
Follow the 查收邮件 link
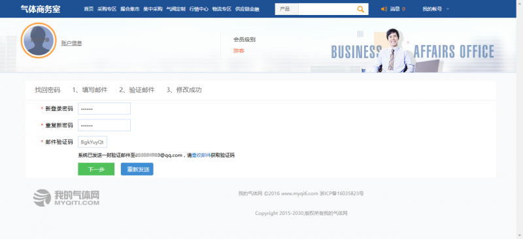pos(201,155)
